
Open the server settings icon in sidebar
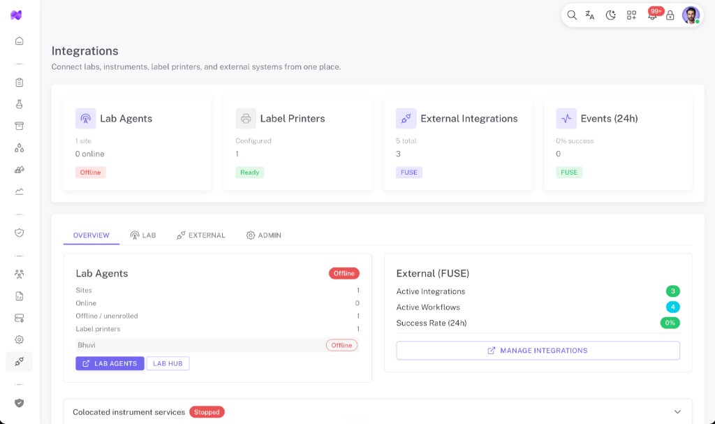(19, 318)
